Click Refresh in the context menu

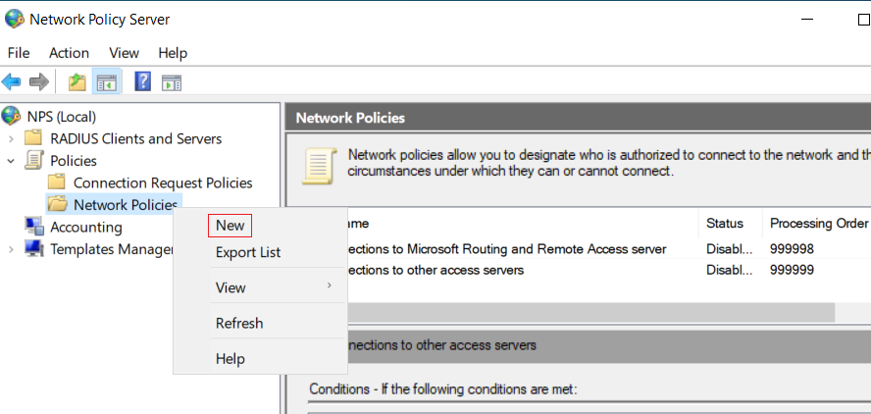pyautogui.click(x=239, y=323)
